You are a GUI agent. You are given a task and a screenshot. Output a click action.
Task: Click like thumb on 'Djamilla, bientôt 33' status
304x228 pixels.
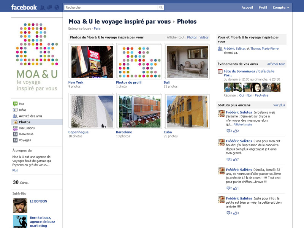(235, 188)
